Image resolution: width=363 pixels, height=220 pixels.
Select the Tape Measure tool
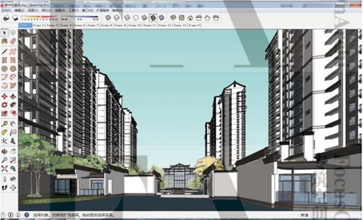coord(5,123)
